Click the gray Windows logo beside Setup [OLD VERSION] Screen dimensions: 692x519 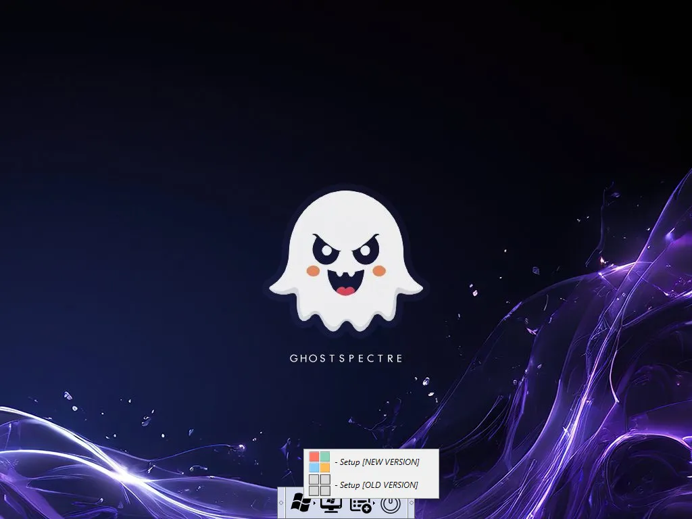(319, 485)
